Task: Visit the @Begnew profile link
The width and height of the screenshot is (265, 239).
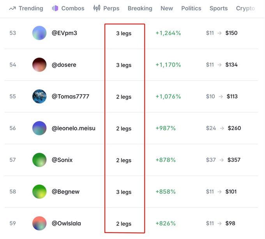Action: pyautogui.click(x=65, y=192)
